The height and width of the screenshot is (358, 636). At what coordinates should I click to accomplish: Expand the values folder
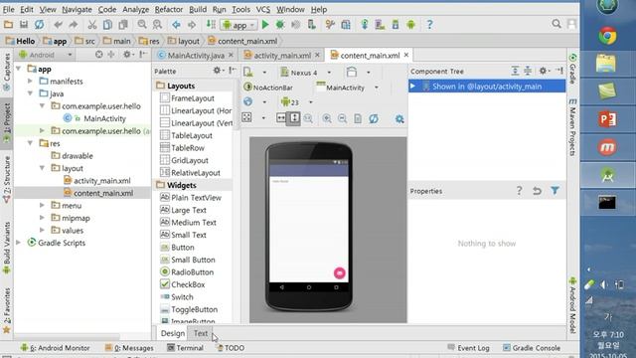tap(42, 230)
